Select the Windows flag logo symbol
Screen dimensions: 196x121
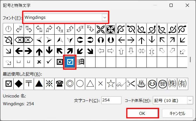point(80,62)
